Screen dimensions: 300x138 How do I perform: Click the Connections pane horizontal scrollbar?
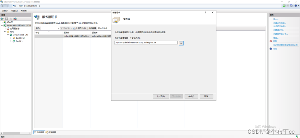[x=16, y=133]
